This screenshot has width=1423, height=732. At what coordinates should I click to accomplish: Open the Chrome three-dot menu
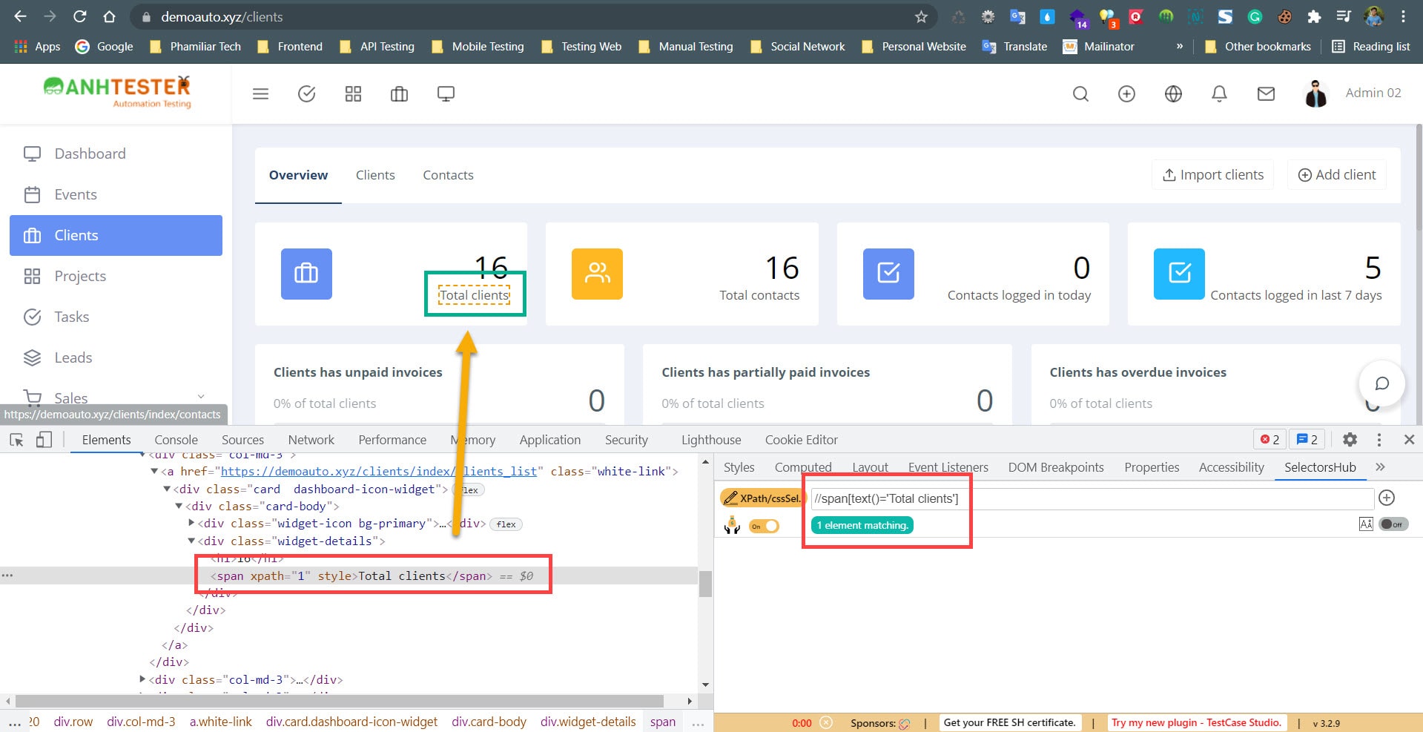(x=1403, y=16)
